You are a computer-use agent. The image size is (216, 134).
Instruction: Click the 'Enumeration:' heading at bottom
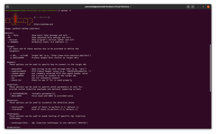pos(14,127)
